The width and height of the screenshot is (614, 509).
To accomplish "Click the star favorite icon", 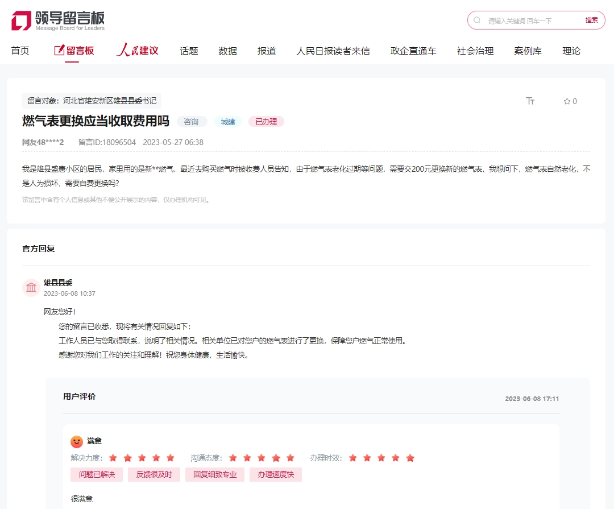I will (x=567, y=101).
